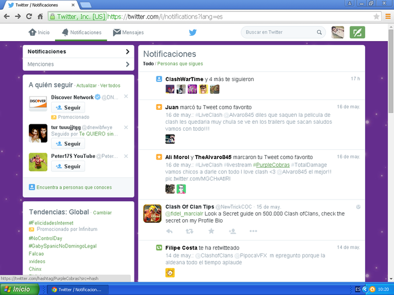Click Cambiar next to Tendencias

(103, 213)
